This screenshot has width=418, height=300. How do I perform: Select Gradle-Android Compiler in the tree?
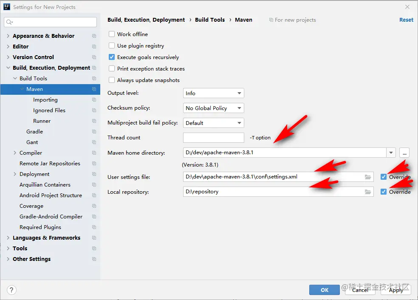point(51,217)
